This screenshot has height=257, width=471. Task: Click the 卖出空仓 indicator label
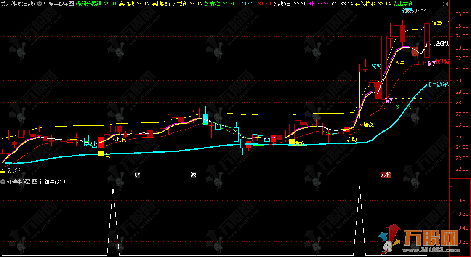[x=402, y=3]
